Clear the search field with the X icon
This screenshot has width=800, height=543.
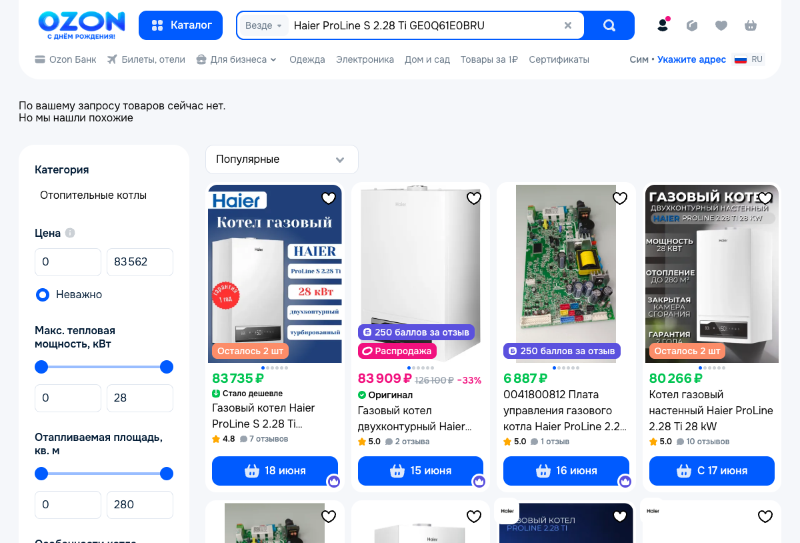point(568,25)
